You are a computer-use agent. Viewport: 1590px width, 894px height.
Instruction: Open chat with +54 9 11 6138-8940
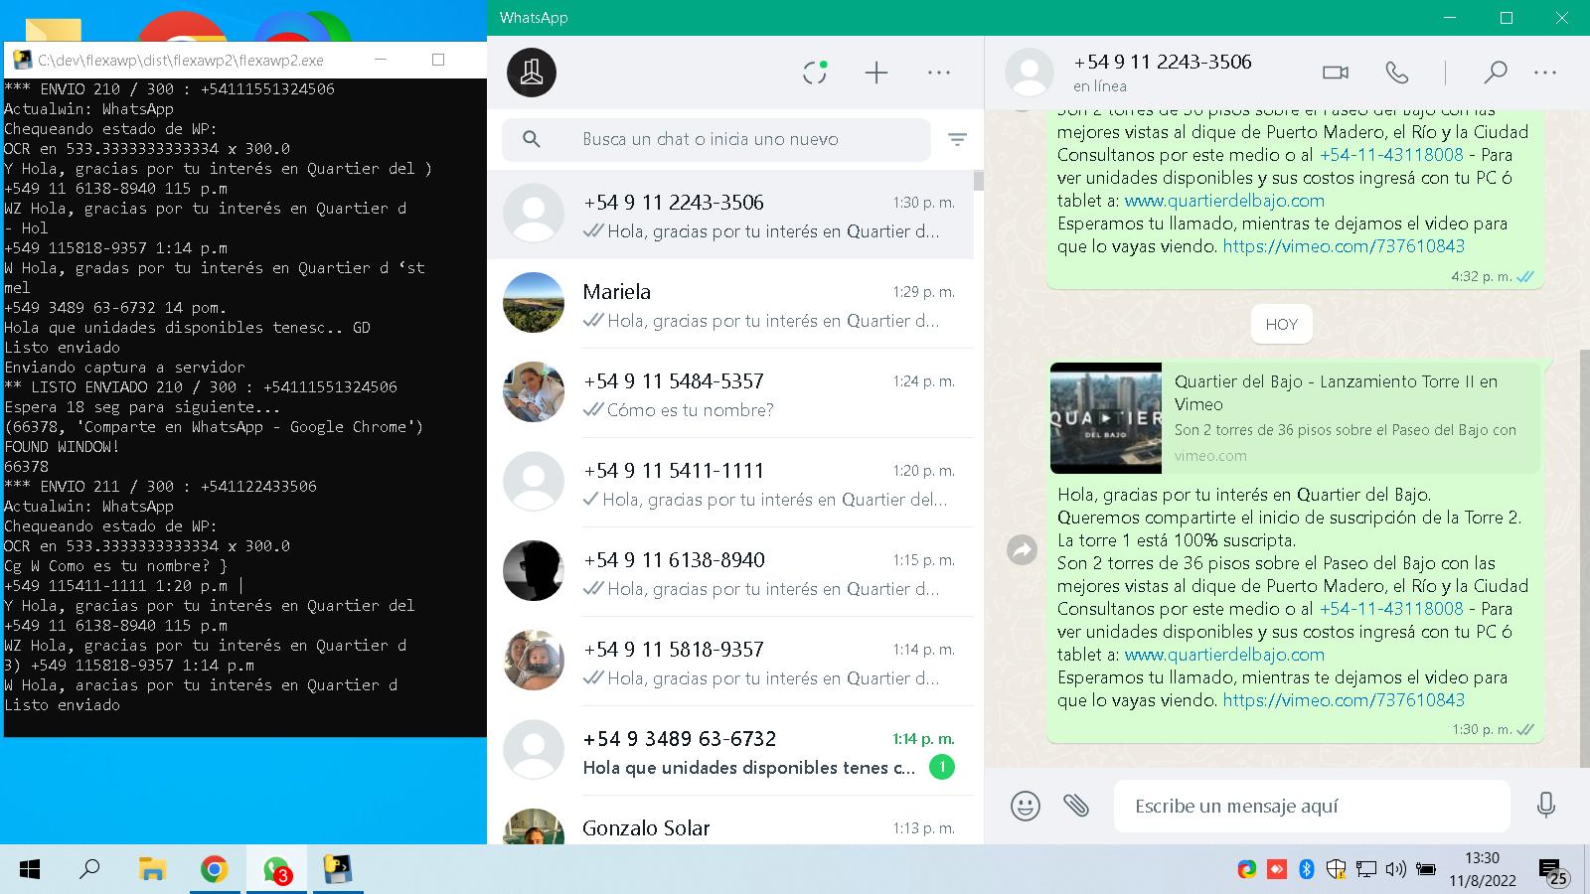pyautogui.click(x=730, y=572)
